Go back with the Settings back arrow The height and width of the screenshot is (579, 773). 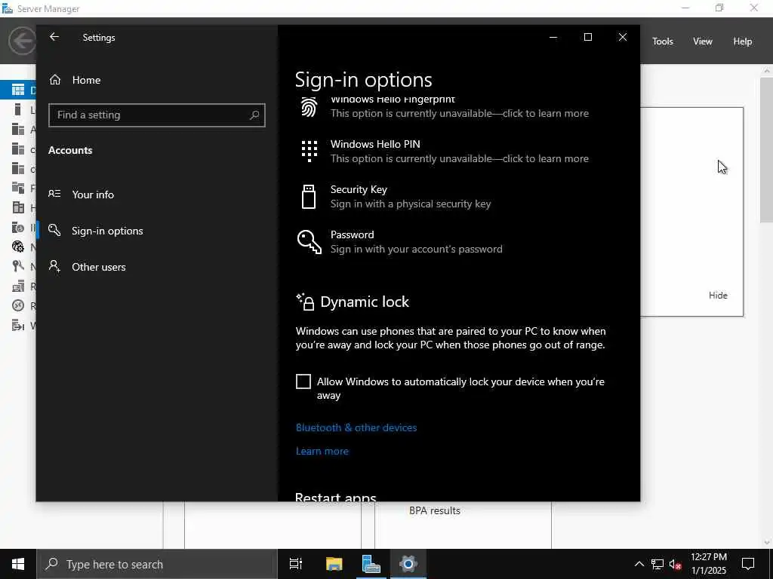coord(54,37)
